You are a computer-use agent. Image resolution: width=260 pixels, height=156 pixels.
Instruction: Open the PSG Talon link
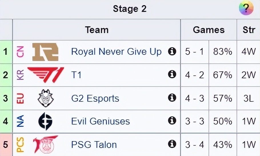94,144
